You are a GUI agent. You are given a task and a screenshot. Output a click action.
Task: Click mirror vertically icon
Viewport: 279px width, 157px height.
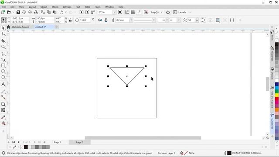point(106,20)
